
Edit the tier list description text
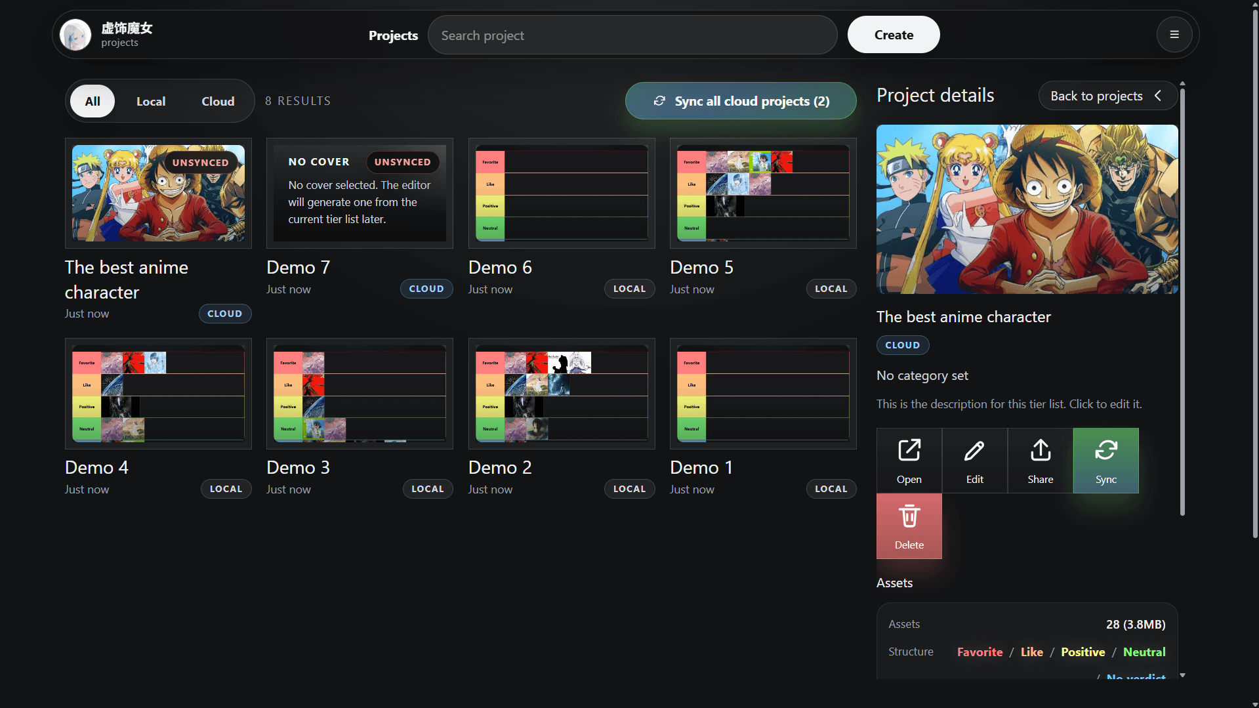(x=1008, y=404)
